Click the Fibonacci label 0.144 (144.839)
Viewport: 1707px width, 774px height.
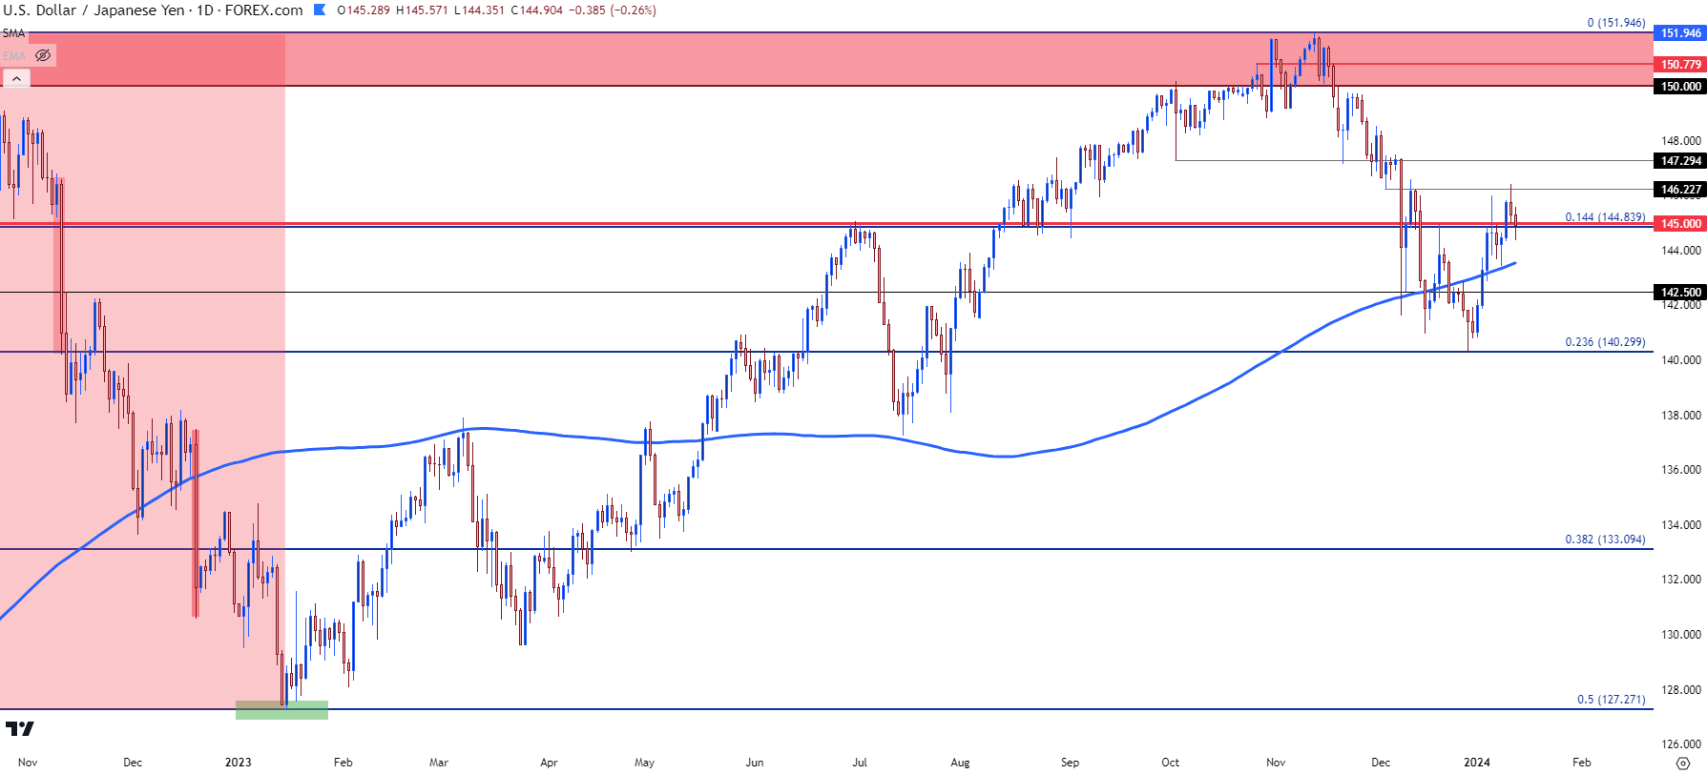pos(1605,217)
